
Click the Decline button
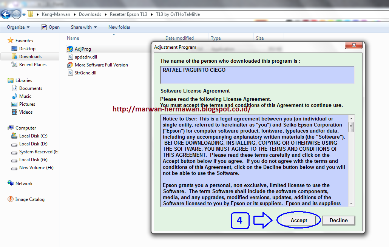point(339,220)
